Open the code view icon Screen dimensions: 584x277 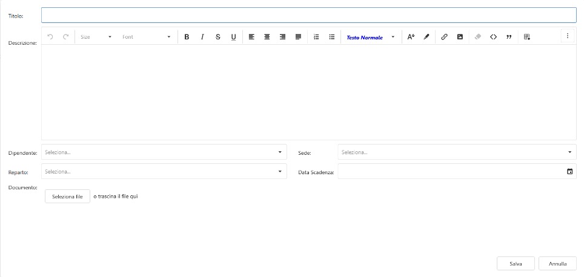tap(494, 37)
